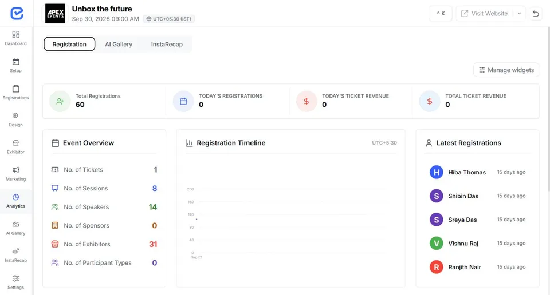
Task: Open Settings in the sidebar
Action: [16, 282]
